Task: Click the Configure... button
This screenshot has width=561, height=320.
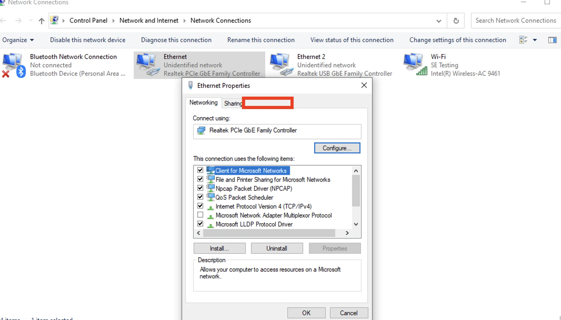Action: [337, 148]
